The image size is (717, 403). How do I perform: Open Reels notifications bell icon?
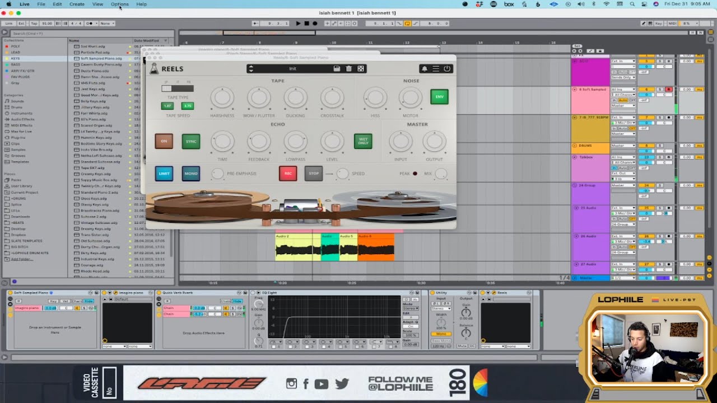point(424,69)
